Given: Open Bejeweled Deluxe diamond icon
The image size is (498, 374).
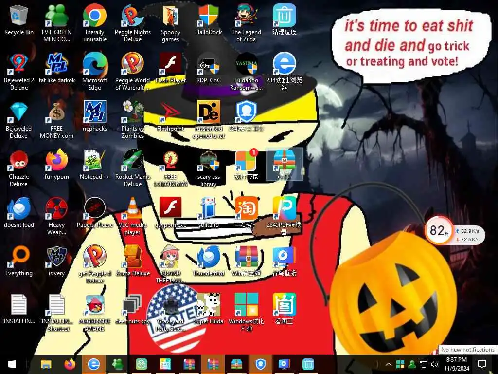Looking at the screenshot, I should click(19, 120).
